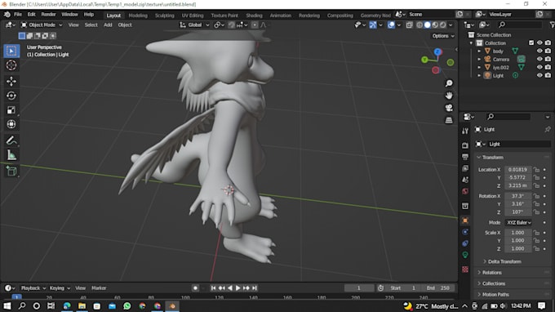The image size is (555, 312).
Task: Open the Output properties tab
Action: (465, 157)
